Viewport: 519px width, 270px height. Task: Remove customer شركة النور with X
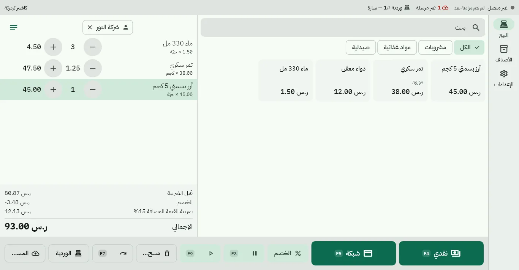(90, 27)
